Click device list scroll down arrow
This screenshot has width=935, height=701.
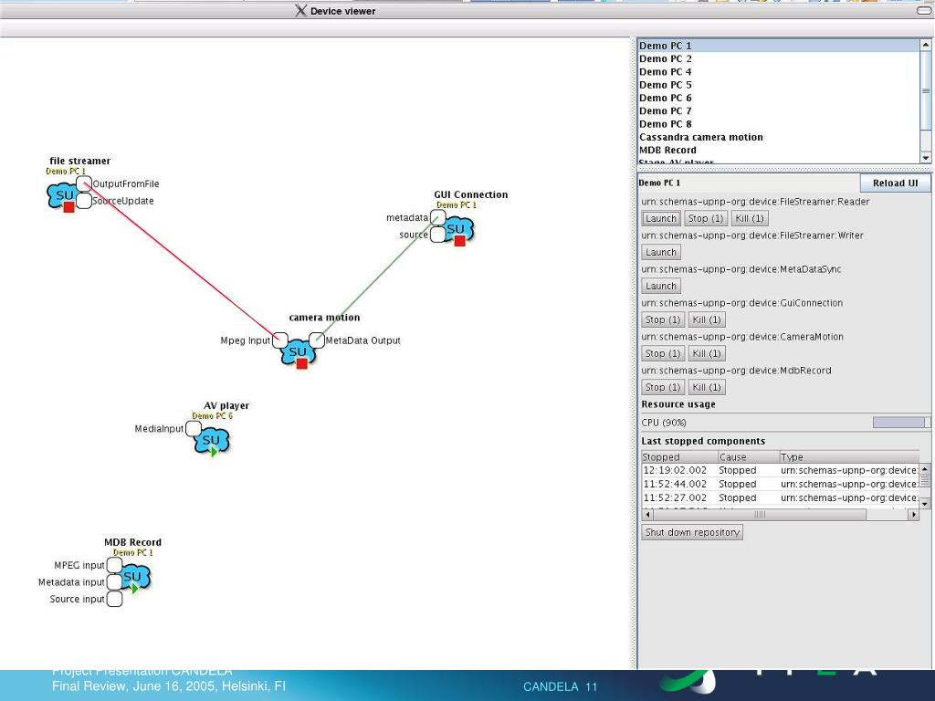[x=926, y=157]
